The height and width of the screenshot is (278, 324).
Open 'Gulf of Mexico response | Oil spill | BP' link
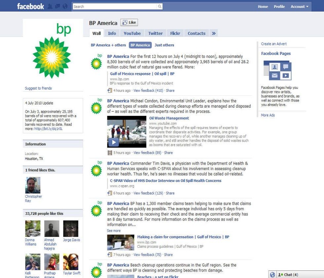(x=142, y=74)
